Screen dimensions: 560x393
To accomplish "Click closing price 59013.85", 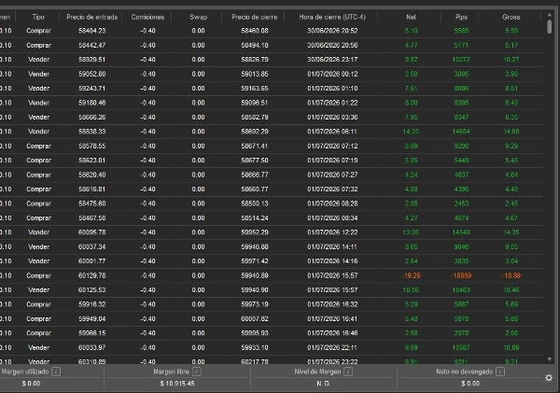I will click(255, 74).
